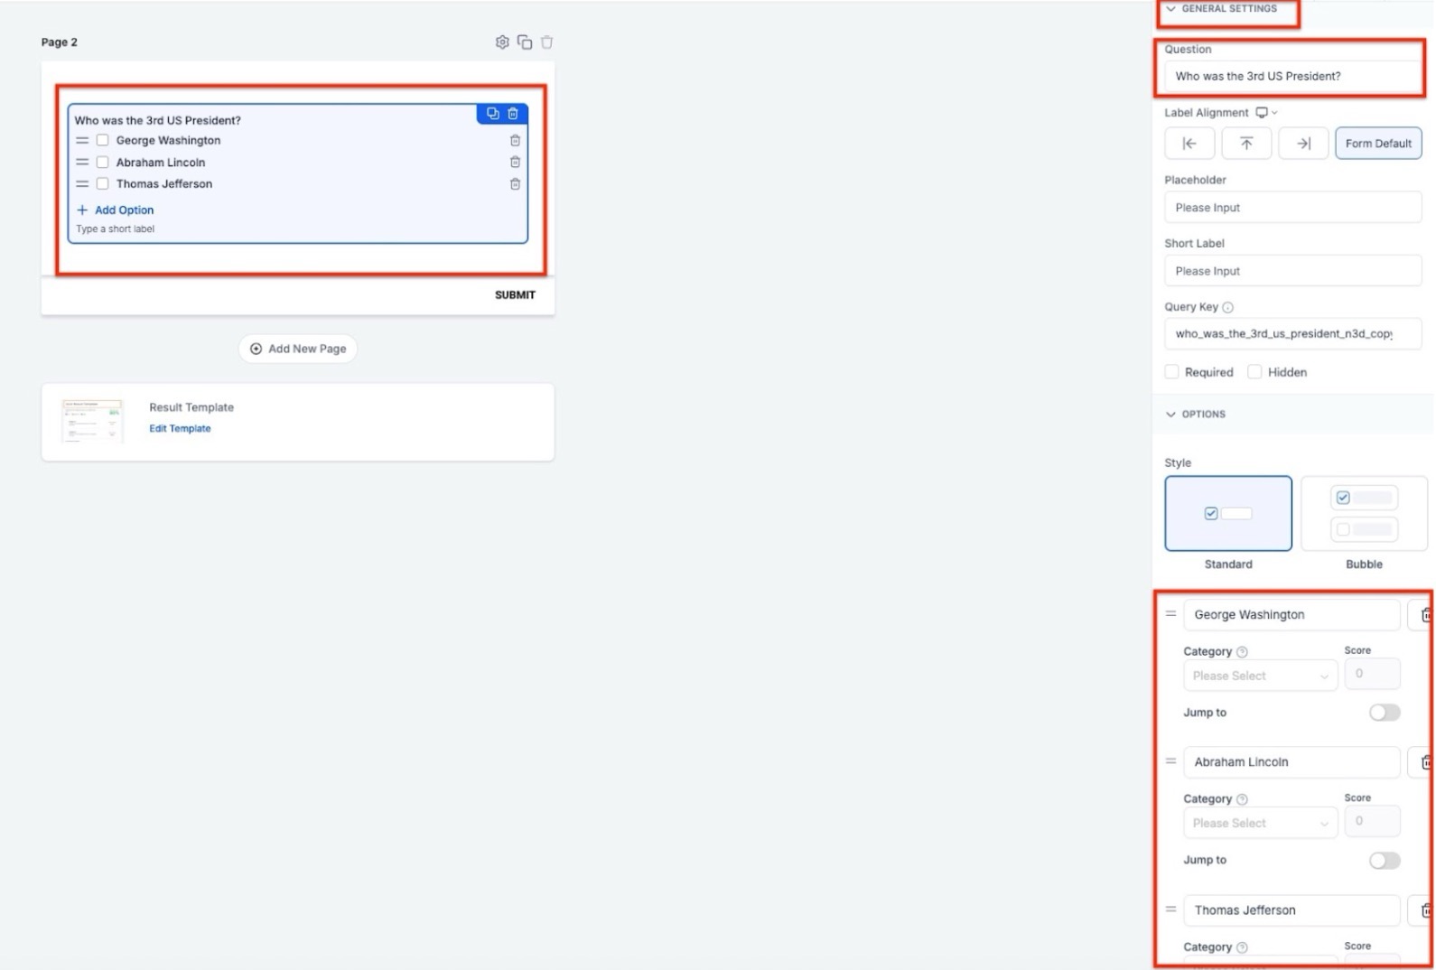1436x970 pixels.
Task: Focus the Short Label input field
Action: click(1293, 271)
